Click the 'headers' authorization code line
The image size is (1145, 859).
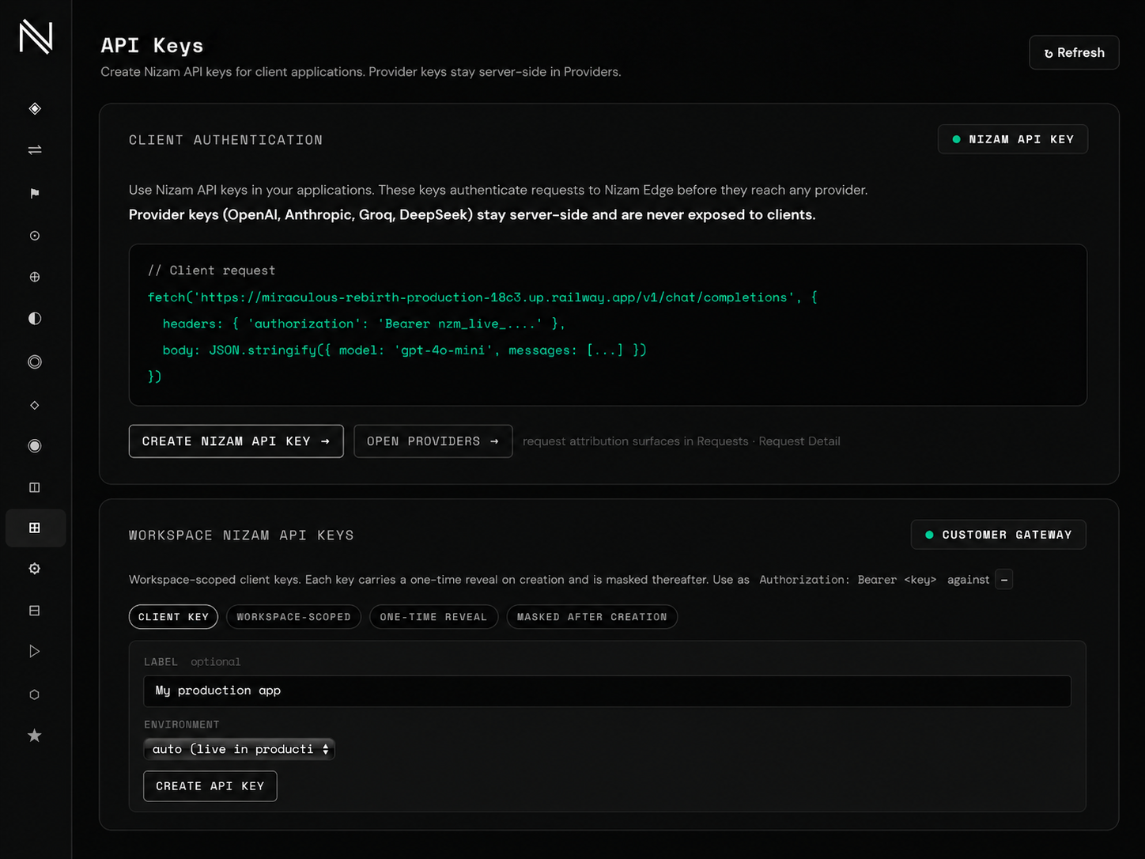coord(364,324)
